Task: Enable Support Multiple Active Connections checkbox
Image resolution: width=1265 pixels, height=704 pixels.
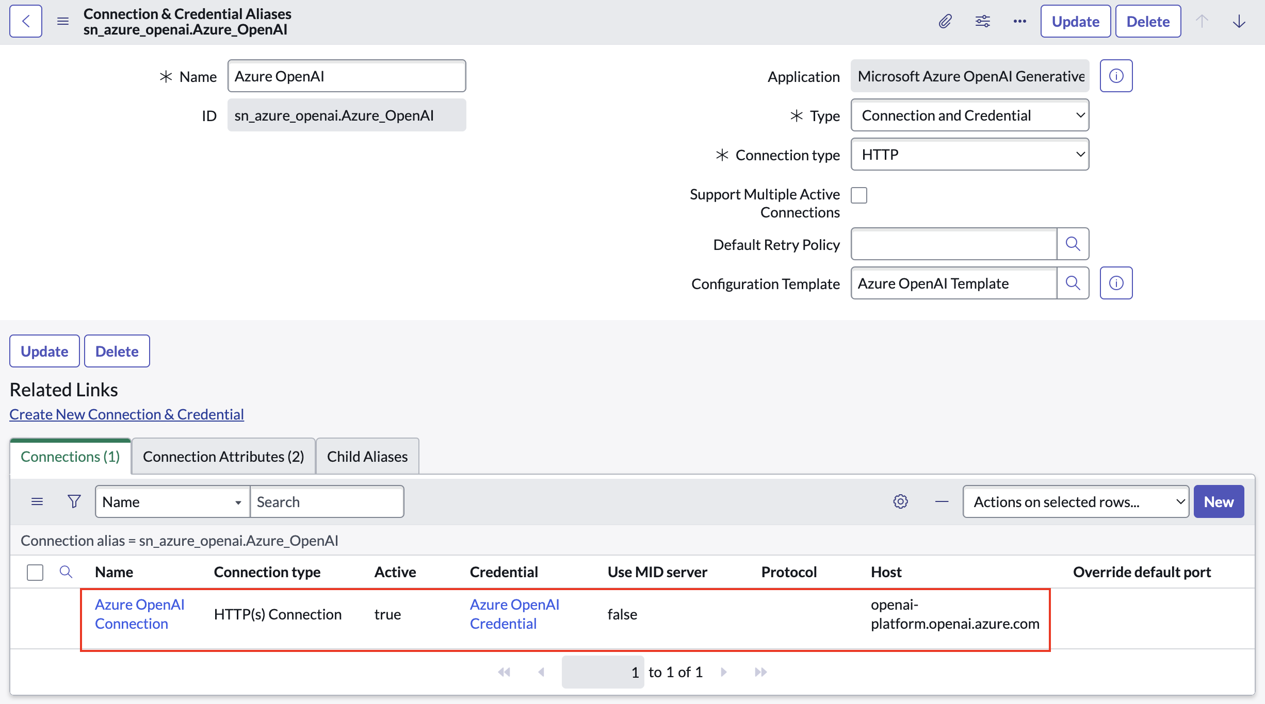Action: point(859,195)
